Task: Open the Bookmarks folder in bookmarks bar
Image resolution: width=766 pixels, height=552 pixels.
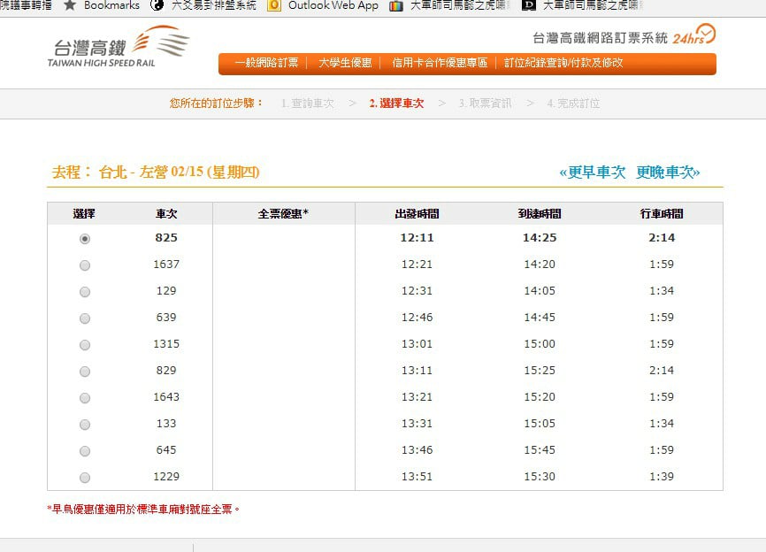Action: (x=111, y=5)
